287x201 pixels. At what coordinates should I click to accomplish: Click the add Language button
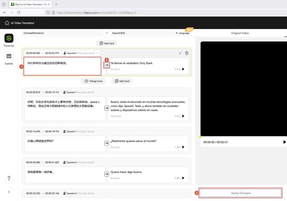pos(183,33)
